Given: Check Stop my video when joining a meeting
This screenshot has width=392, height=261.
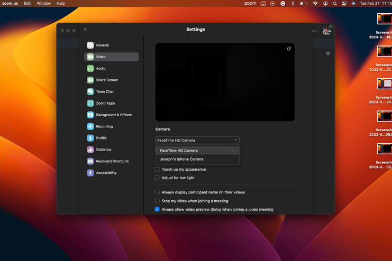Looking at the screenshot, I should pos(157,201).
